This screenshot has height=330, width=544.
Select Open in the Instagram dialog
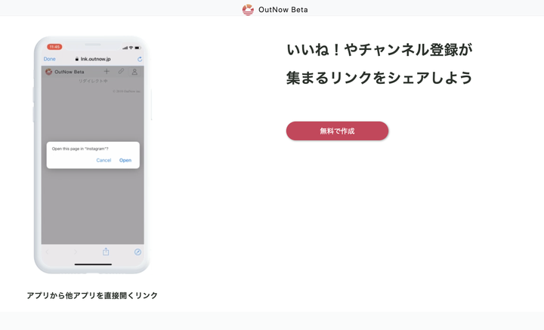[x=125, y=160]
